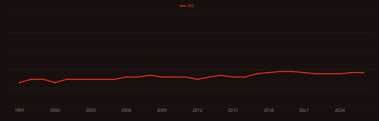Select the RIS data point for 1997
Screen dimensions: 379x121
click(x=19, y=83)
